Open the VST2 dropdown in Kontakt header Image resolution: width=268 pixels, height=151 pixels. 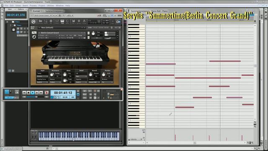(x=70, y=16)
